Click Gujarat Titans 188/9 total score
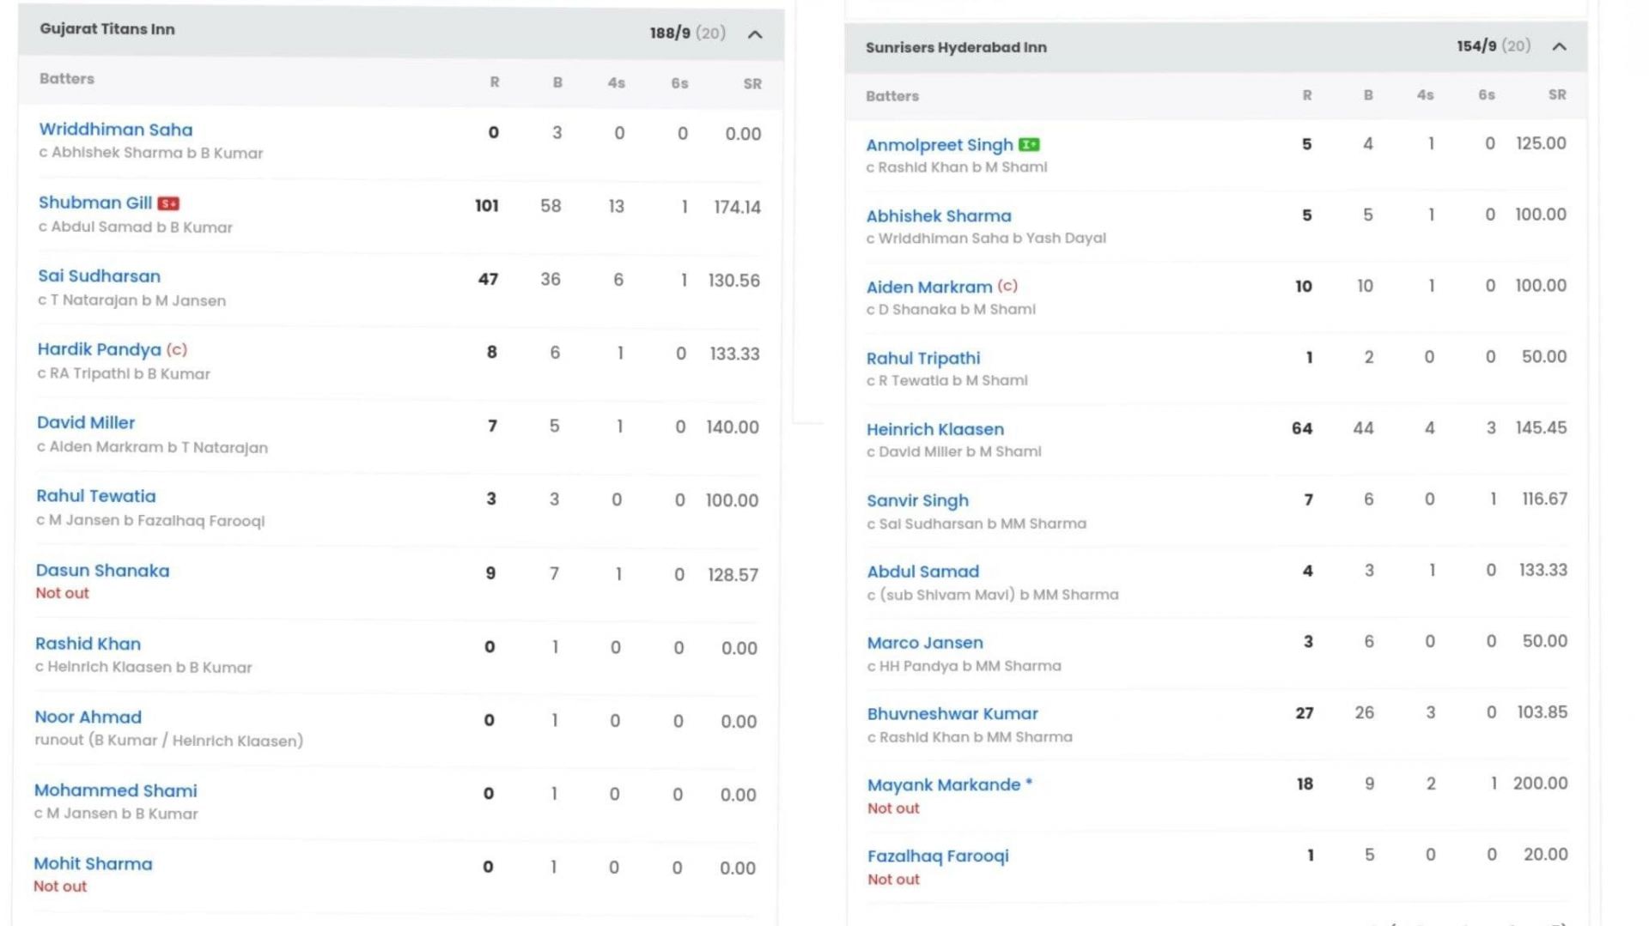This screenshot has width=1649, height=926. click(670, 33)
